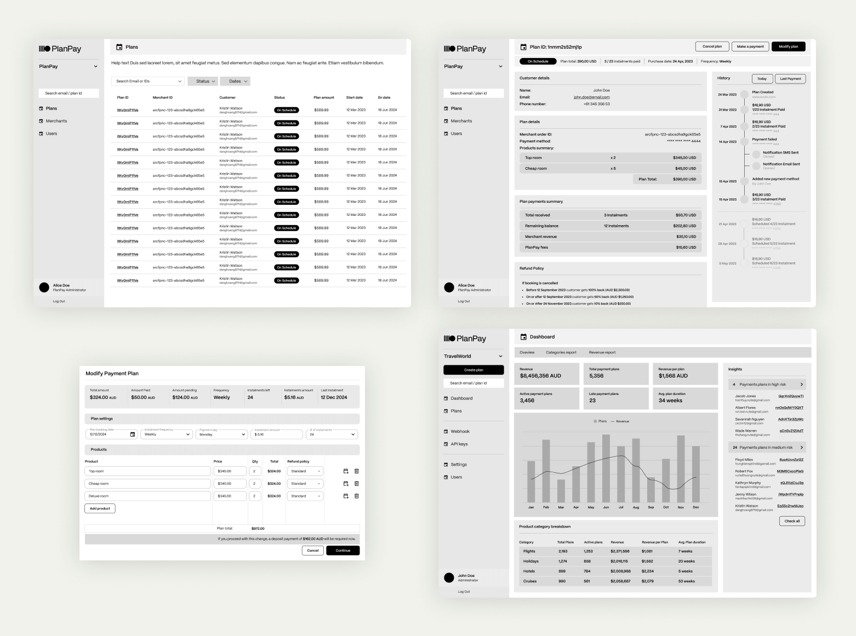Select Payment failed marker in History timeline
The width and height of the screenshot is (856, 636).
[x=744, y=141]
